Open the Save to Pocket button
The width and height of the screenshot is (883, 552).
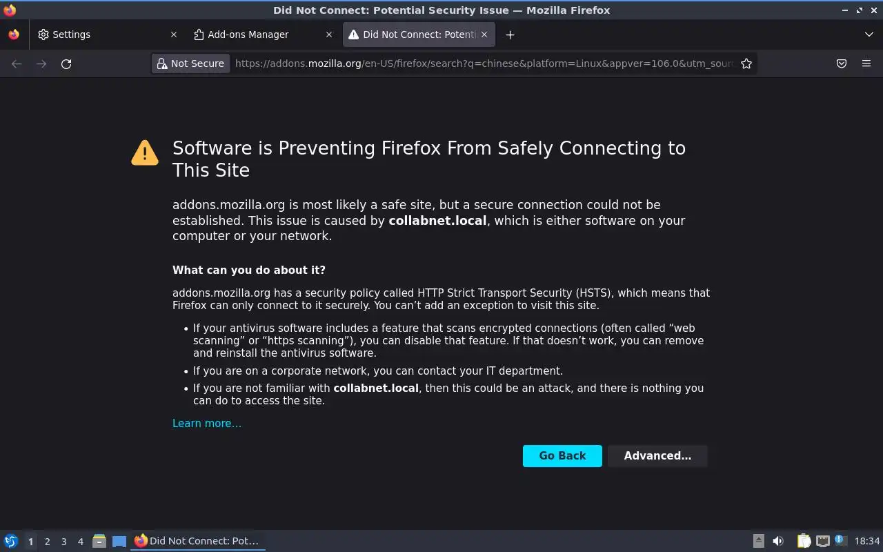tap(842, 63)
